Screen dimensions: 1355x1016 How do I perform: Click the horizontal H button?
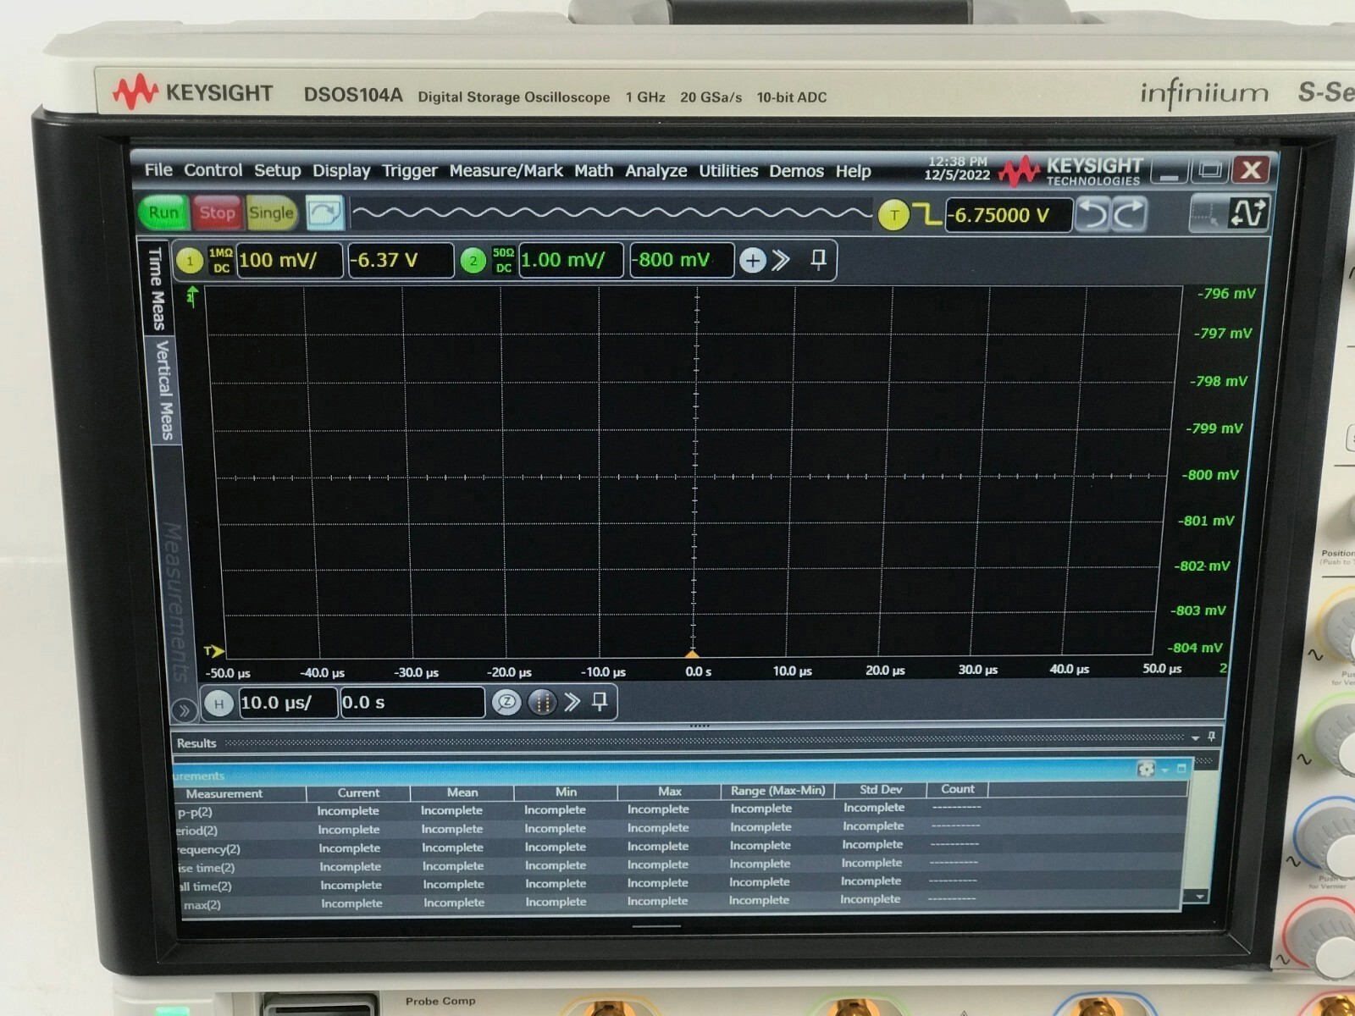[218, 704]
